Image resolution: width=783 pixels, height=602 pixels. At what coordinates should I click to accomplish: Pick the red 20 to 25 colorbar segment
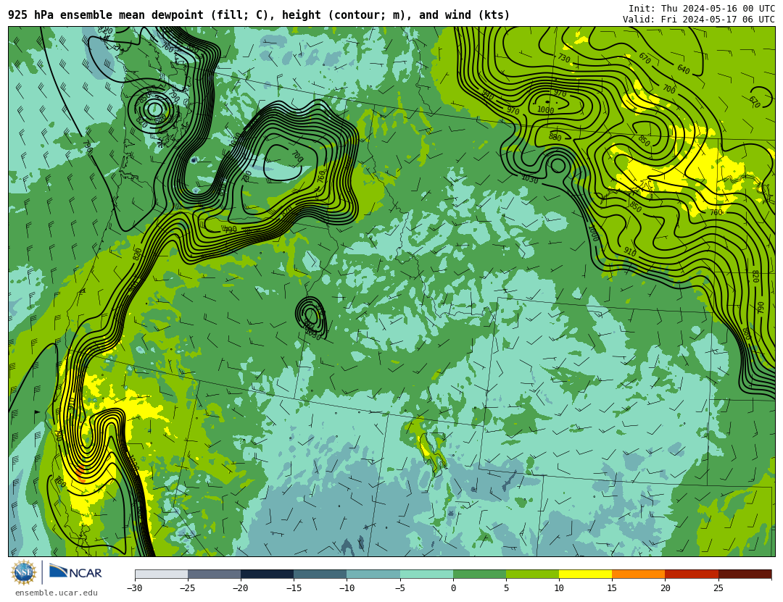[x=692, y=574]
